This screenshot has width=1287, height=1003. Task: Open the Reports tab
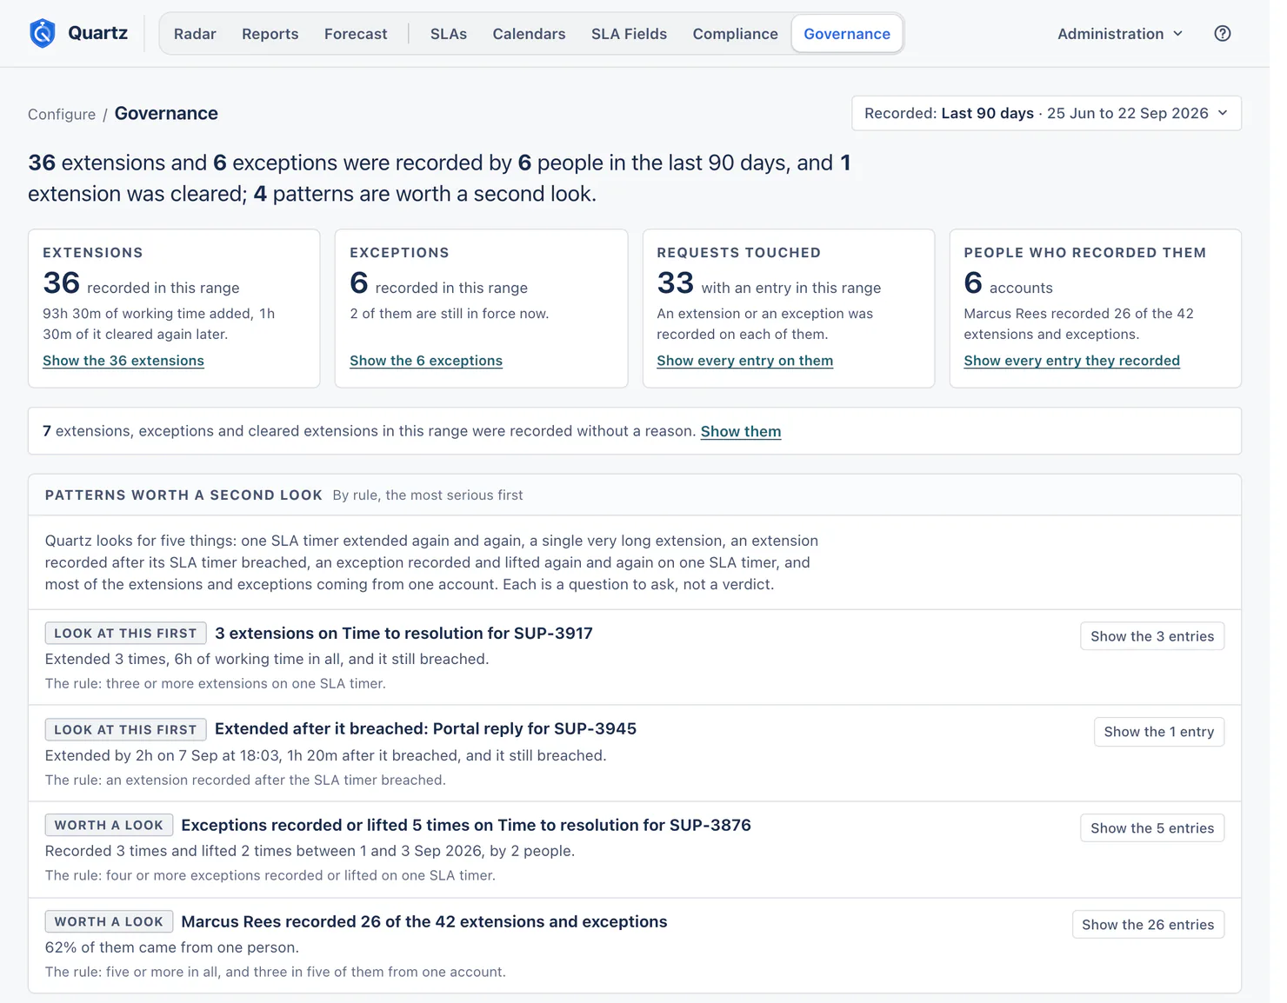(x=270, y=34)
